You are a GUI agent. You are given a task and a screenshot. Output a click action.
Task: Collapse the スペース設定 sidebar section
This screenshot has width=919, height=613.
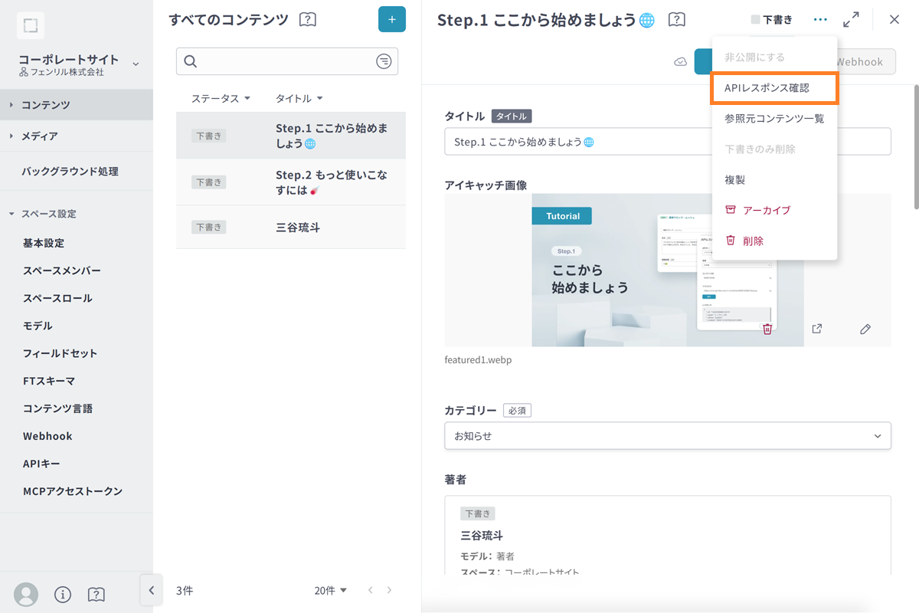click(x=11, y=214)
